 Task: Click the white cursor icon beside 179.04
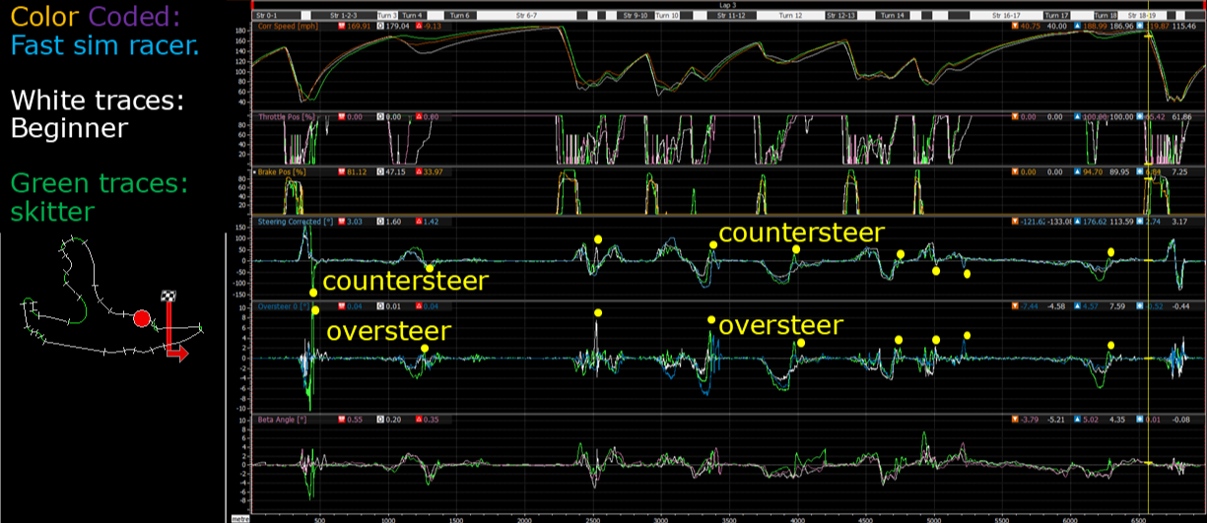379,27
